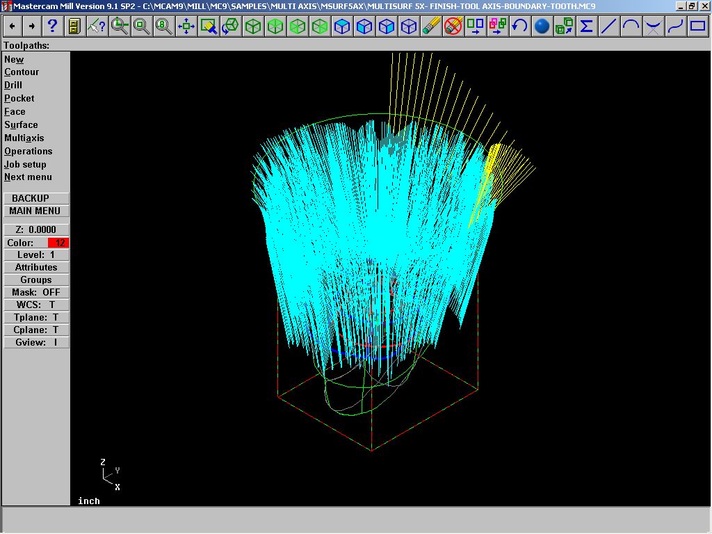
Task: Select the Fillet crossed-curves icon
Action: (x=654, y=26)
